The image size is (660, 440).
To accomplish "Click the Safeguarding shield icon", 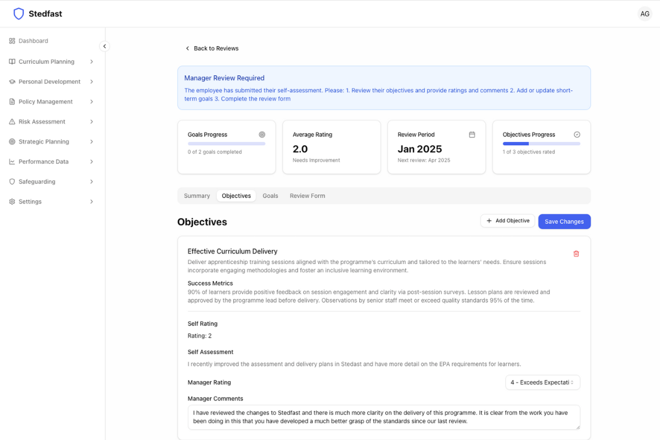I will coord(12,182).
